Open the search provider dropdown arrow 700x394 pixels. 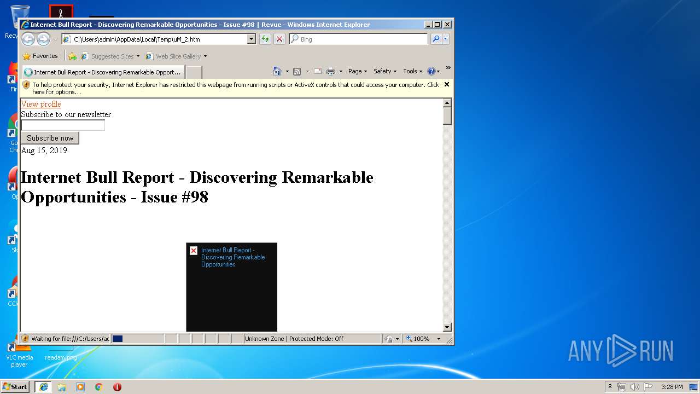(x=446, y=39)
